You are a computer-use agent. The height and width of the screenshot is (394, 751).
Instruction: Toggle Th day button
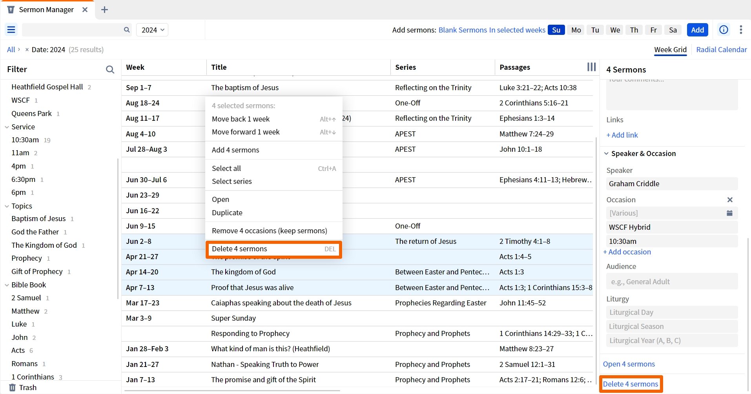click(634, 30)
